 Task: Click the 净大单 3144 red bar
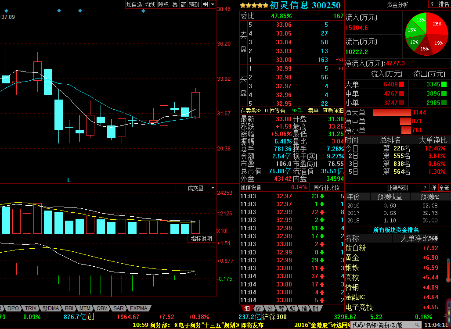(x=392, y=112)
